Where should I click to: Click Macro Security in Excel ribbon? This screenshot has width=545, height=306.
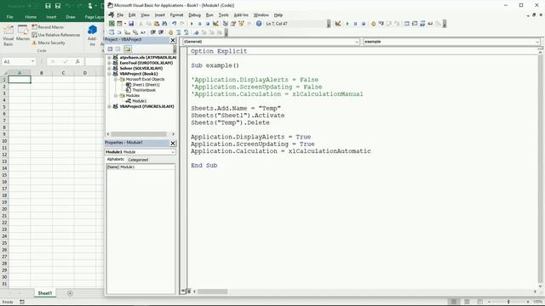tap(49, 42)
